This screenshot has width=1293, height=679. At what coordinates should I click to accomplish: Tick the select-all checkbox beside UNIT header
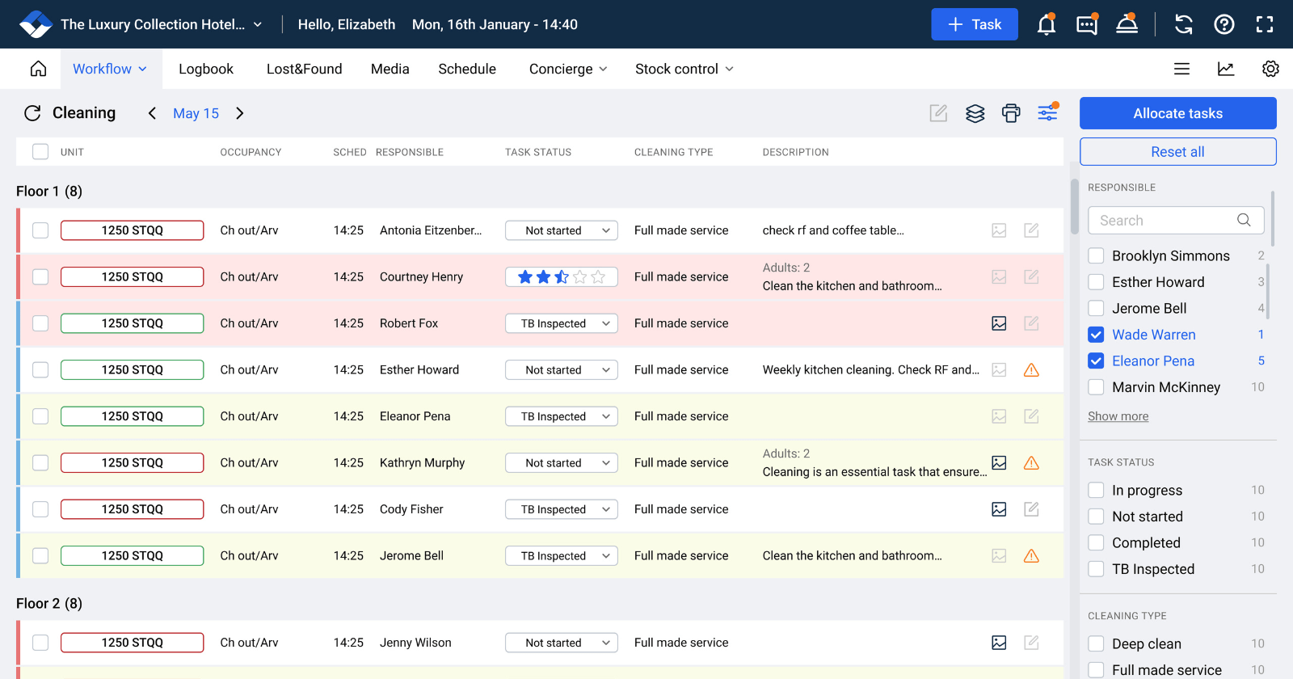coord(40,151)
